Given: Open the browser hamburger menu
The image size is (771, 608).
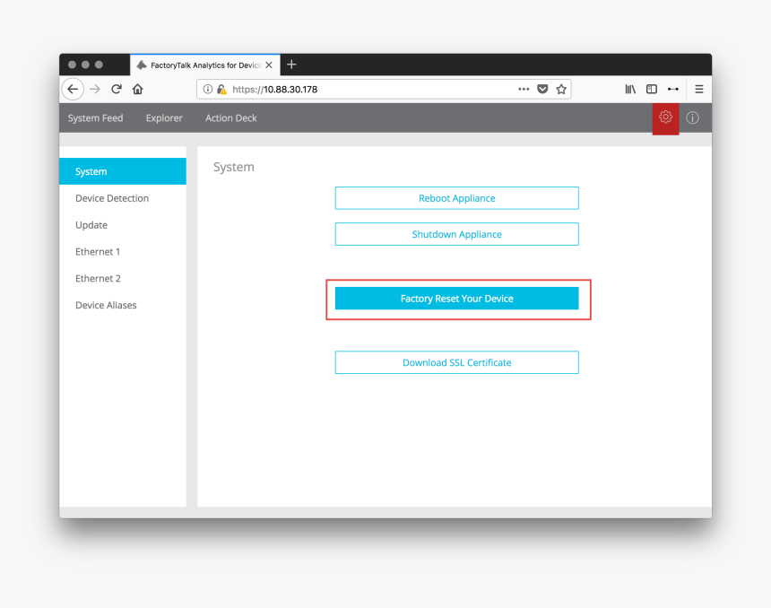Looking at the screenshot, I should tap(698, 89).
